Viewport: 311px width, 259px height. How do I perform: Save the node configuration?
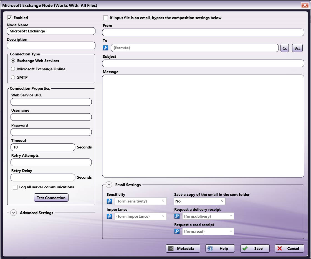tap(255, 248)
